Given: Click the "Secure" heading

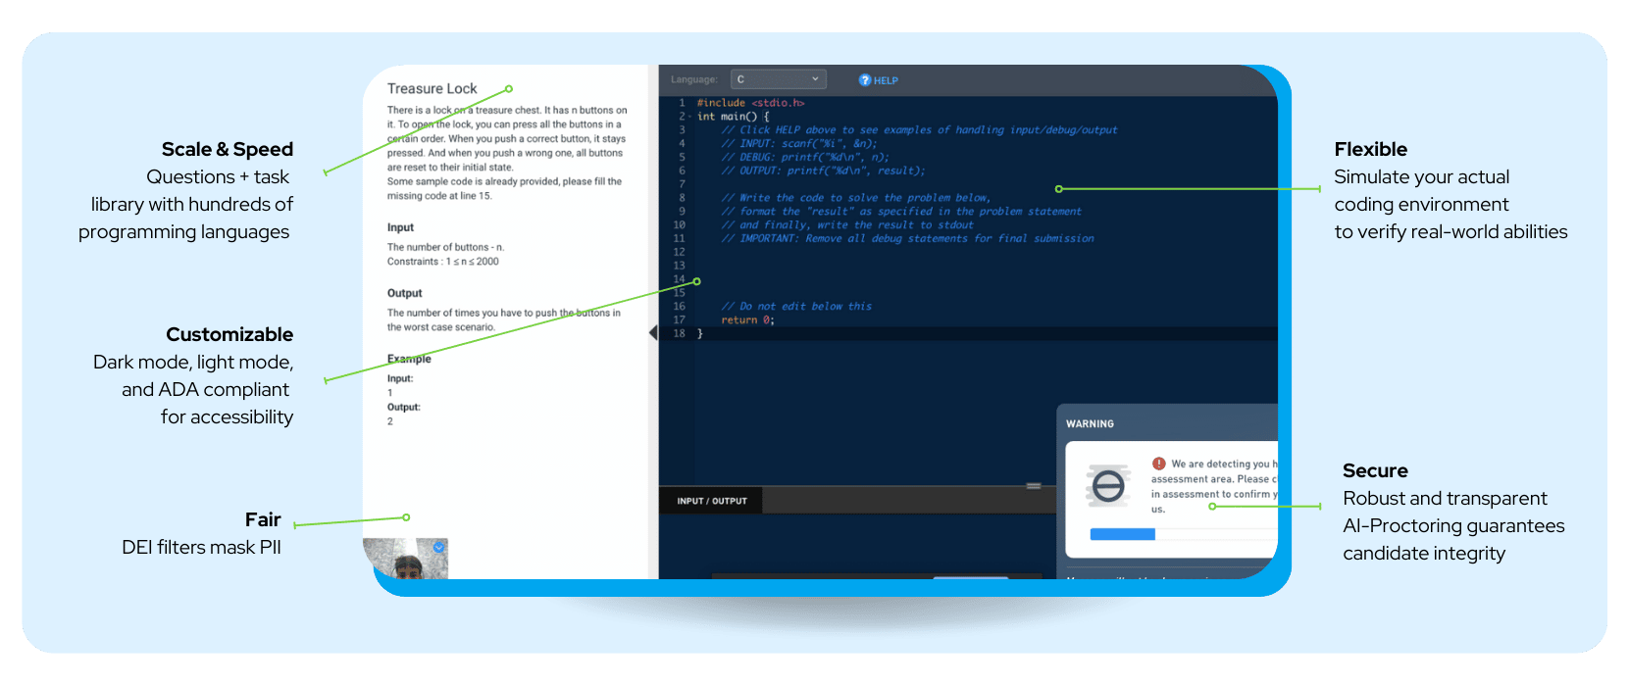Looking at the screenshot, I should tap(1375, 470).
